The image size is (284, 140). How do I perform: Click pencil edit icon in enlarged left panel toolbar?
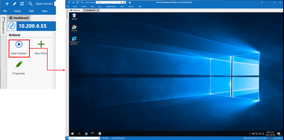tap(15, 4)
